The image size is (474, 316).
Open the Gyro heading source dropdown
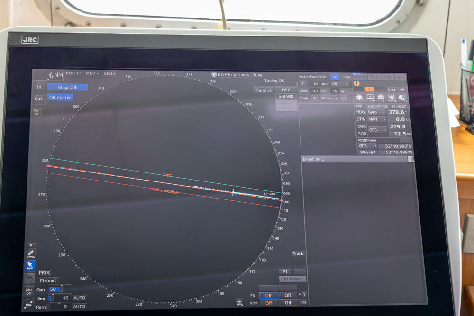pos(377,112)
